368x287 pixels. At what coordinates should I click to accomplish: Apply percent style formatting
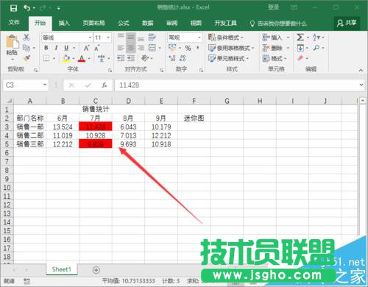pyautogui.click(x=188, y=48)
